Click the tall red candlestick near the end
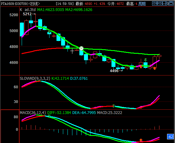This screenshot has width=175, height=143. [x=155, y=62]
